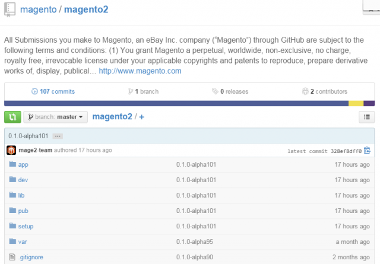Click the setup folder icon
This screenshot has height=264, width=380.
coord(12,225)
